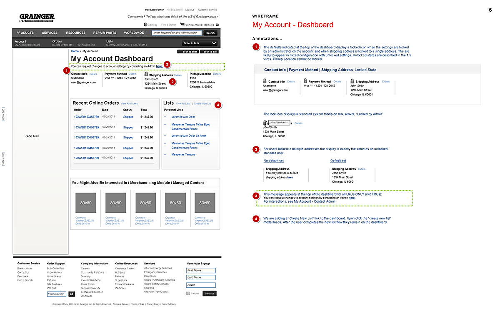Click the shopping cart icon in header
The height and width of the screenshot is (324, 500).
(x=182, y=25)
